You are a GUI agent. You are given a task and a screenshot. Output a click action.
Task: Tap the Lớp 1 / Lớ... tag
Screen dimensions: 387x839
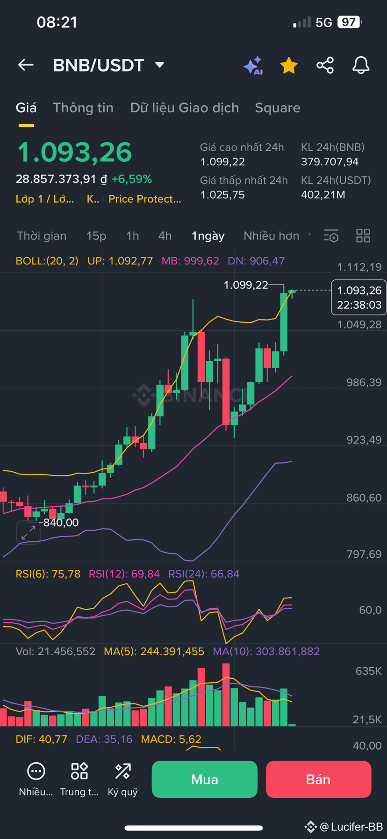coord(45,199)
